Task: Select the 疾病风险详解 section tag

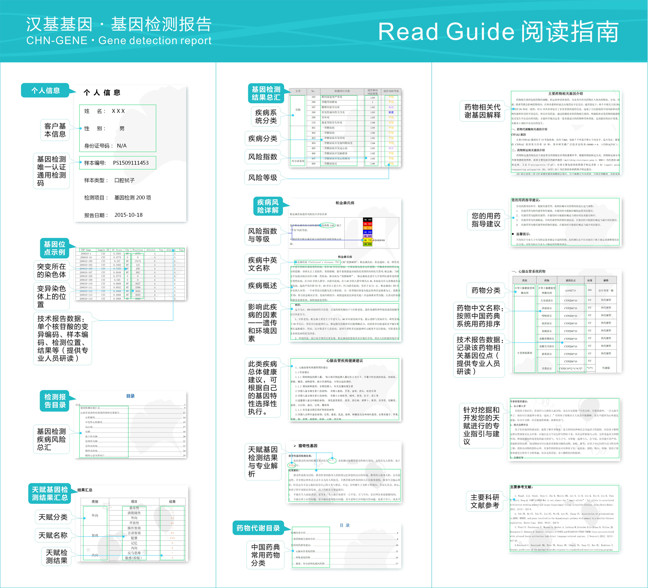Action: pyautogui.click(x=268, y=206)
